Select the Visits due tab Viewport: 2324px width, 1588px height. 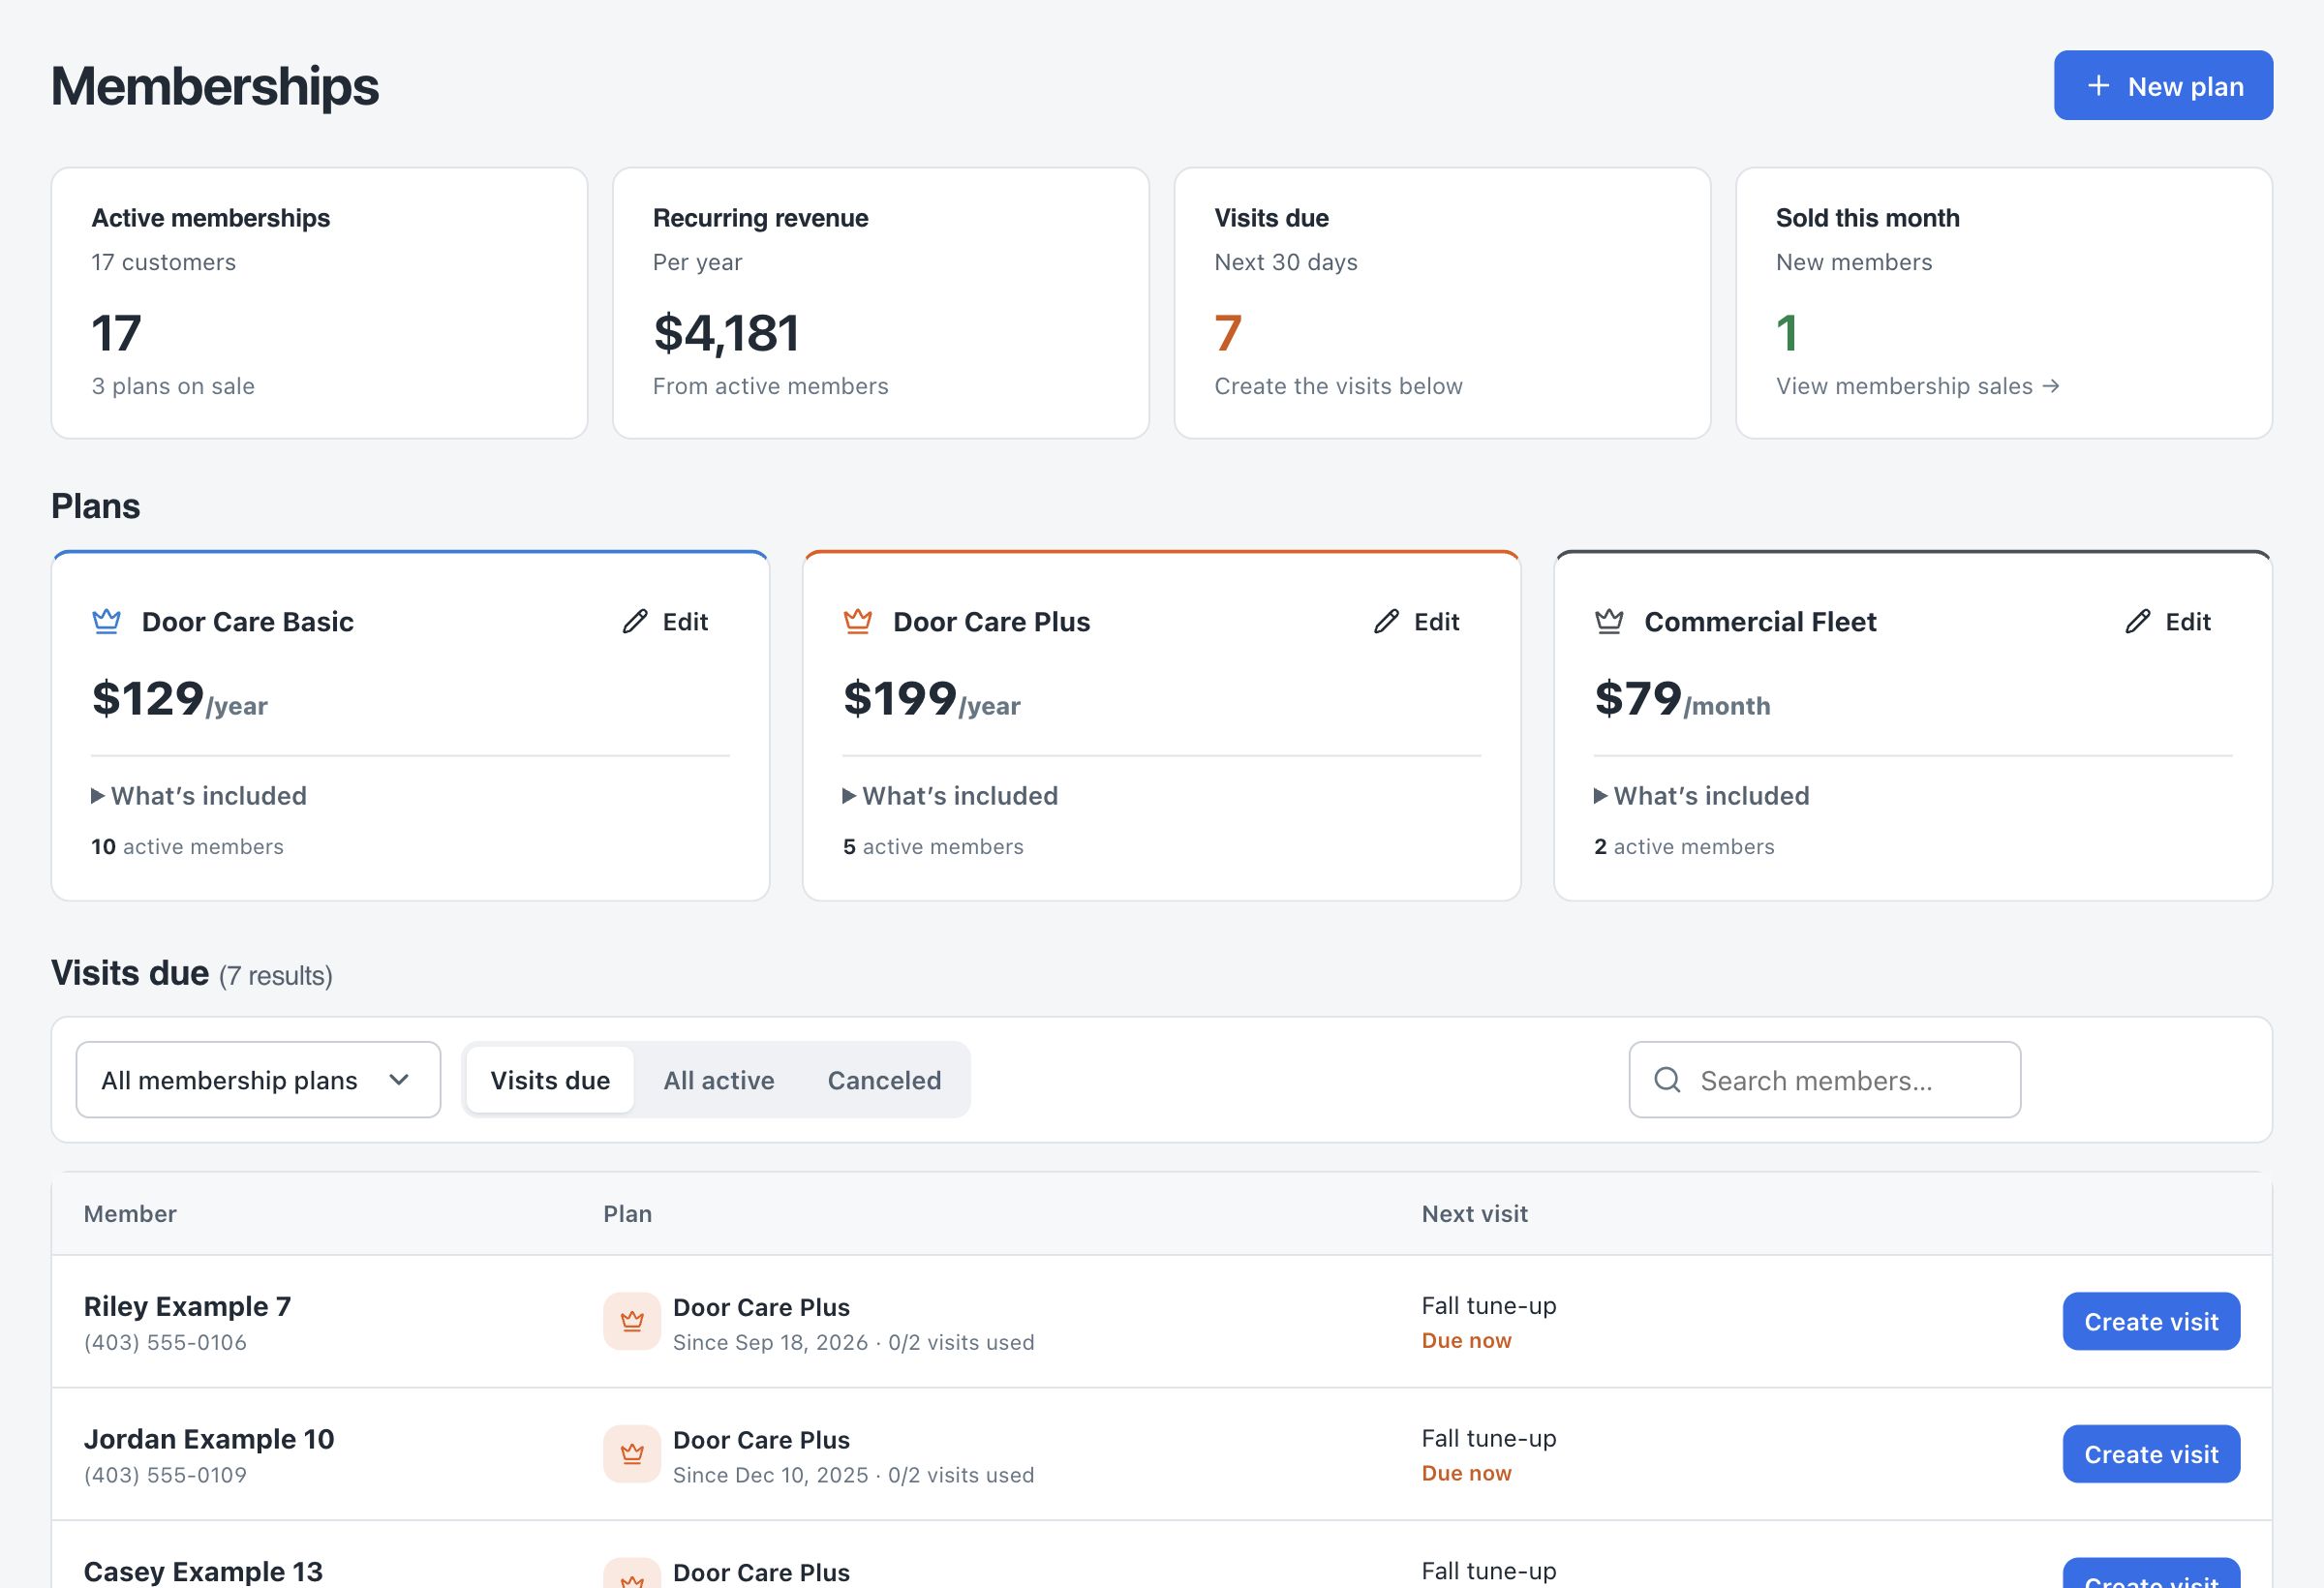[550, 1080]
